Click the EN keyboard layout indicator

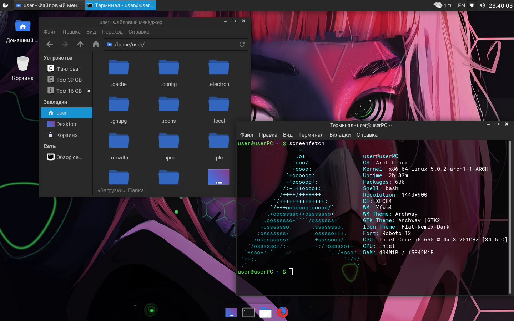pos(462,5)
